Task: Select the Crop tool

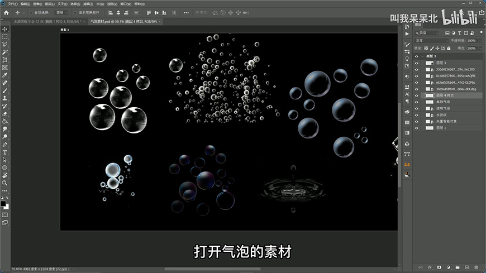Action: [4, 60]
